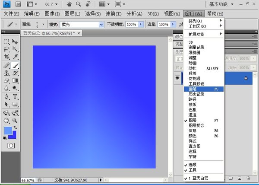
Task: Click the 流量 100% input field
Action: [x=164, y=25]
